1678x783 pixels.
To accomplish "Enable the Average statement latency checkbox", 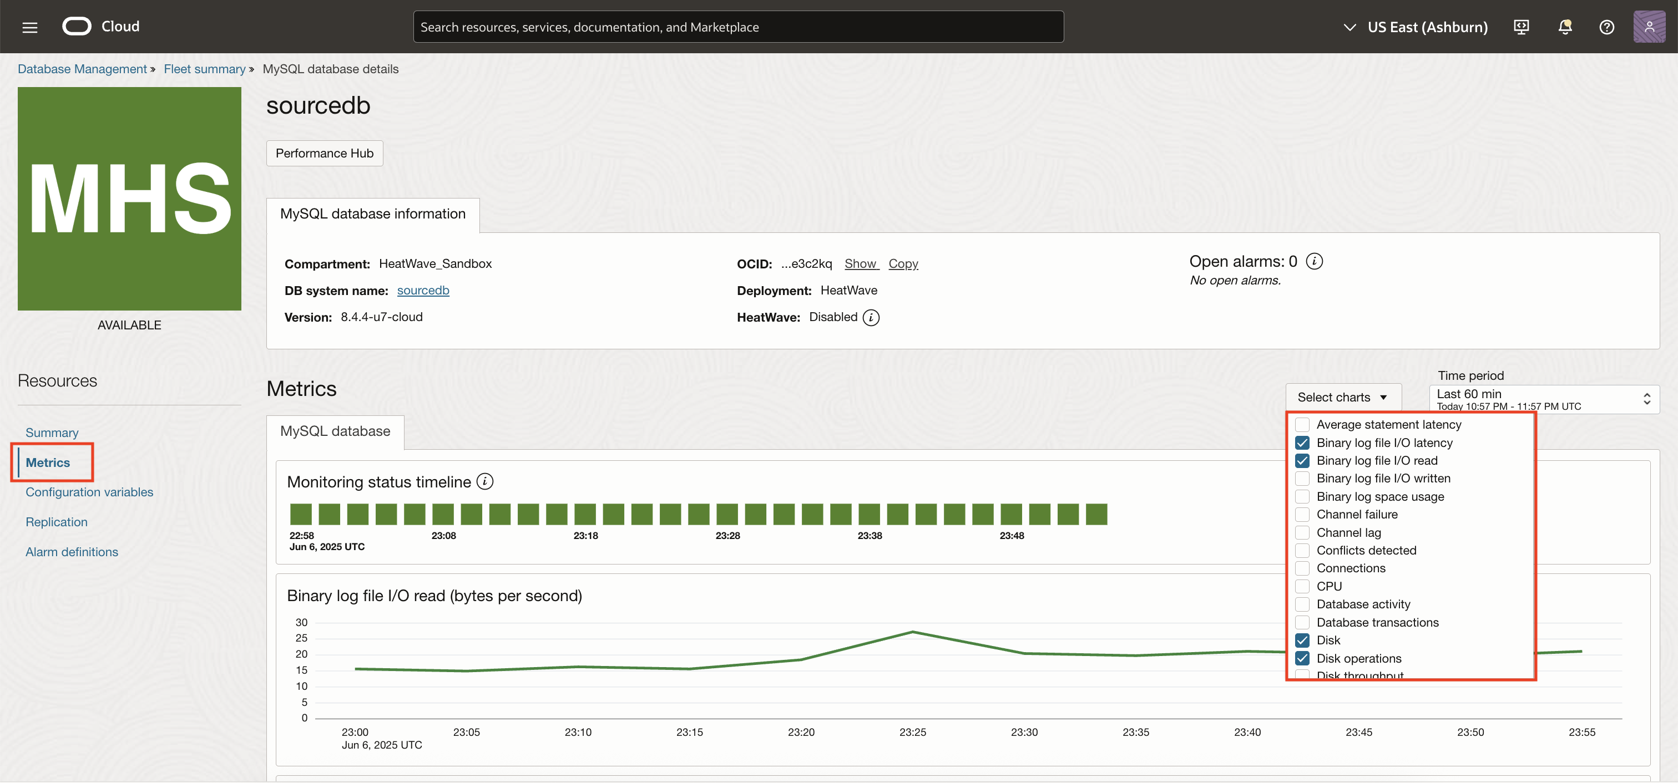I will [x=1303, y=424].
